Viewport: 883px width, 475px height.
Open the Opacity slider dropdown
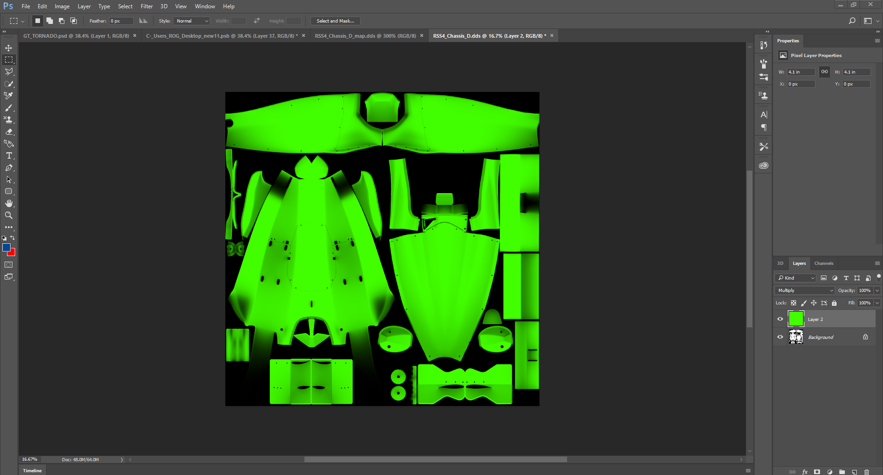877,291
